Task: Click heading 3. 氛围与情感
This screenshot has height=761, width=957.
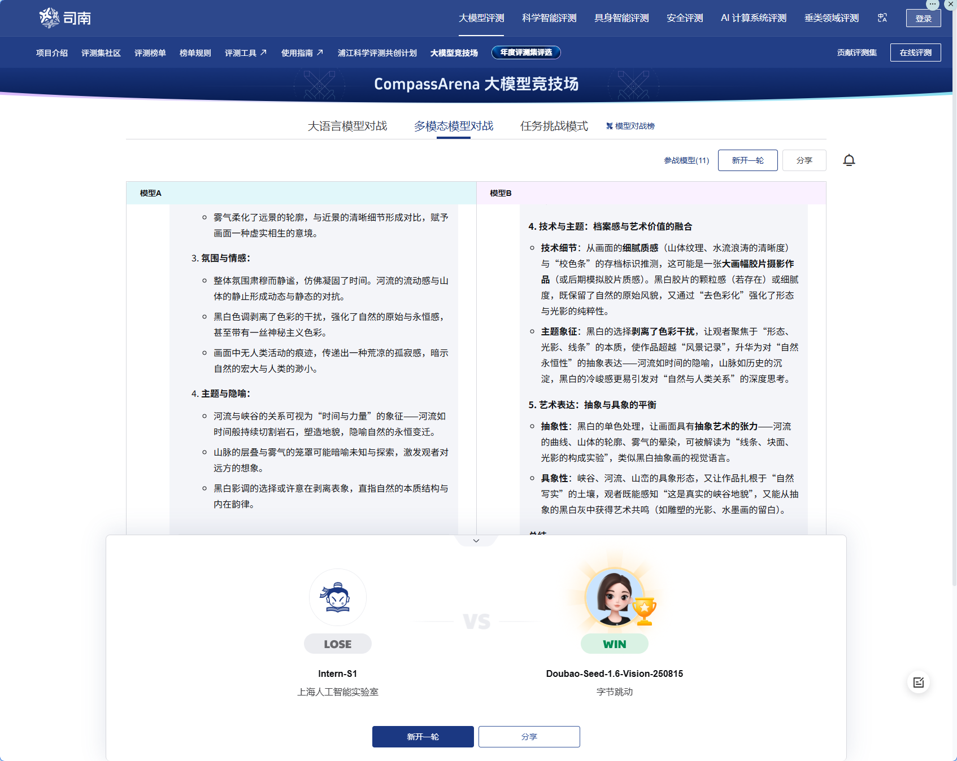Action: (221, 258)
